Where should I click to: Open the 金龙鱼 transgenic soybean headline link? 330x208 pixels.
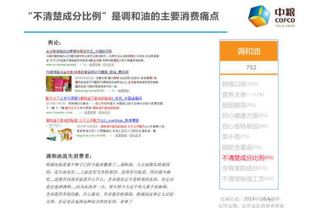[x=79, y=51]
